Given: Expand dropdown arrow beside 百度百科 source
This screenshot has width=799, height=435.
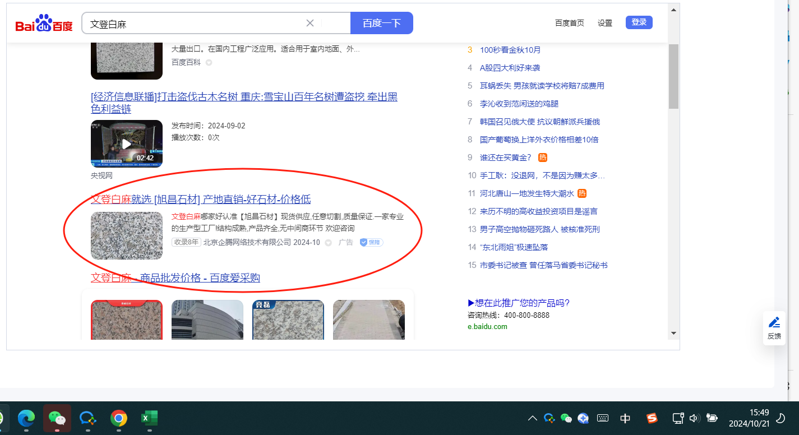Looking at the screenshot, I should pos(209,62).
